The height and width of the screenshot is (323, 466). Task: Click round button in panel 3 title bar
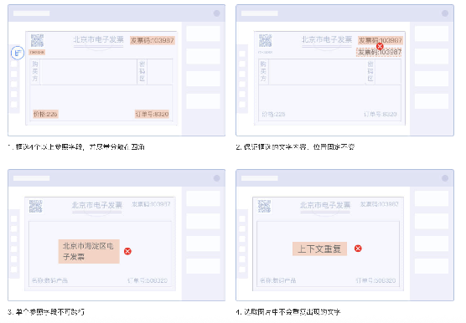point(216,178)
